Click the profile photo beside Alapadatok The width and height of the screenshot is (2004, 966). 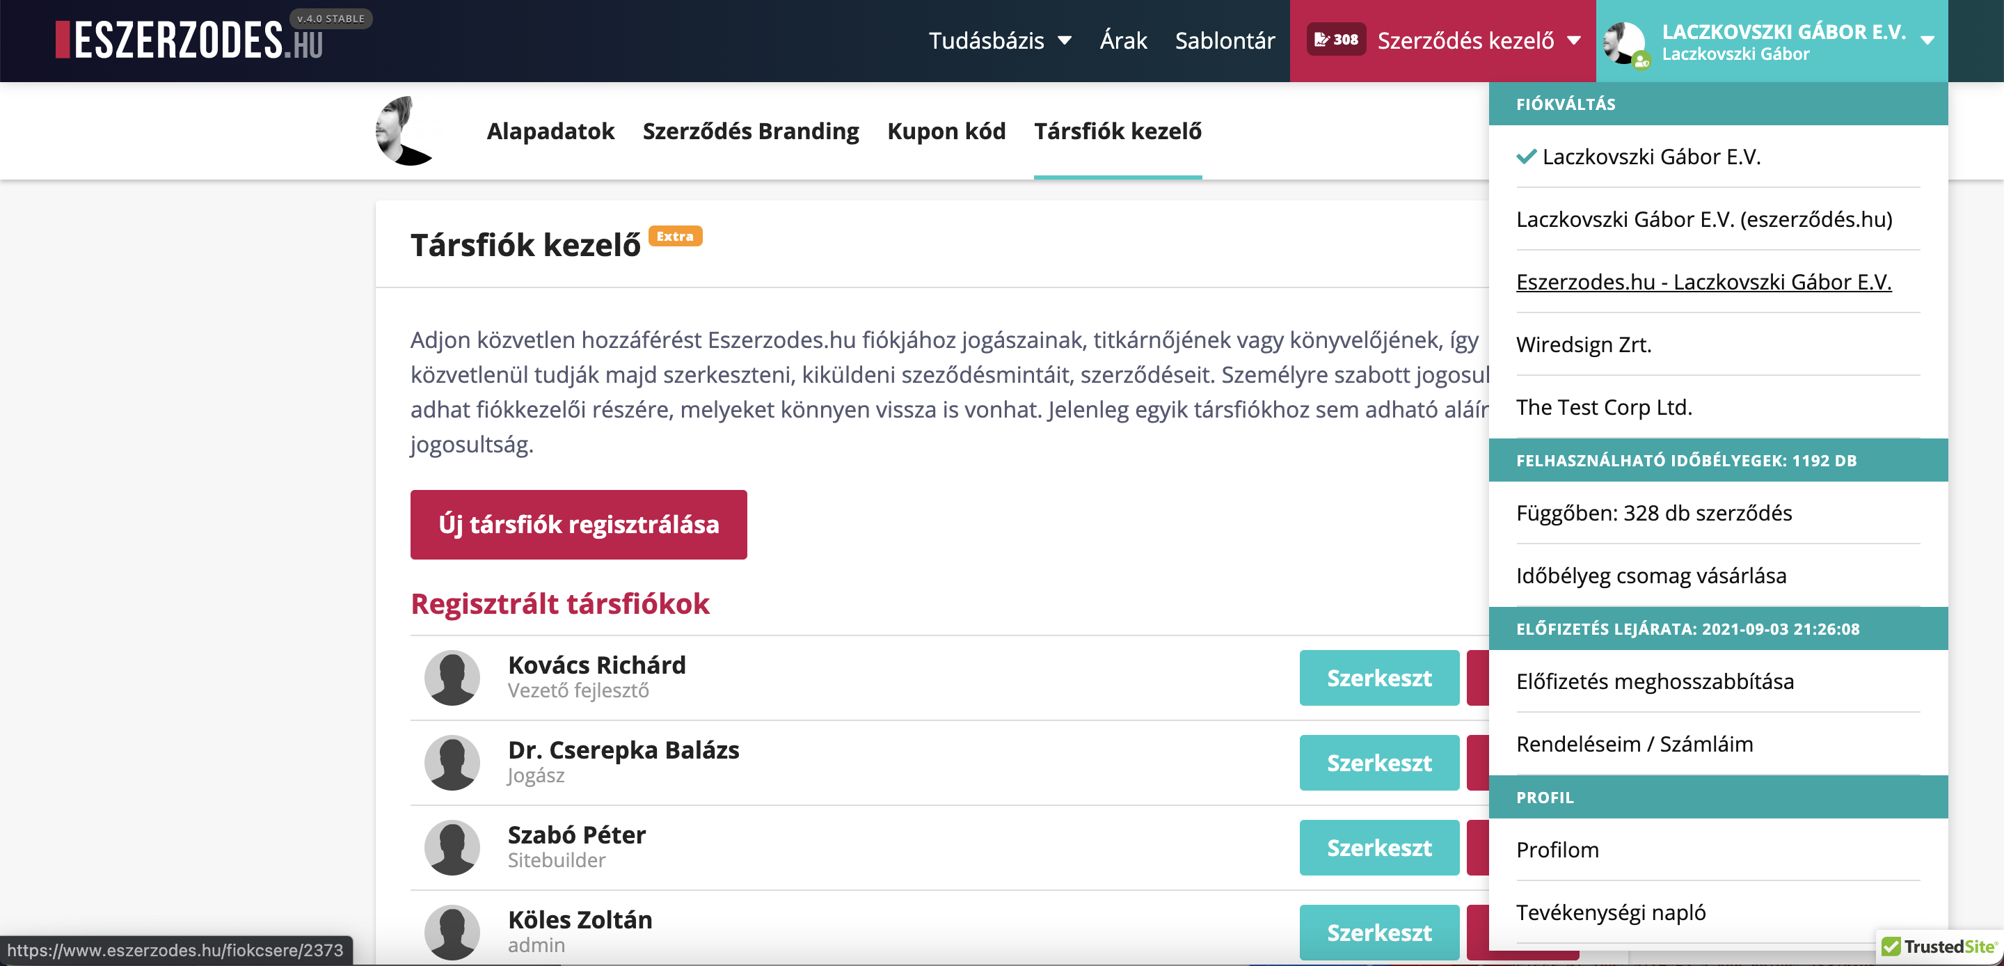click(405, 131)
